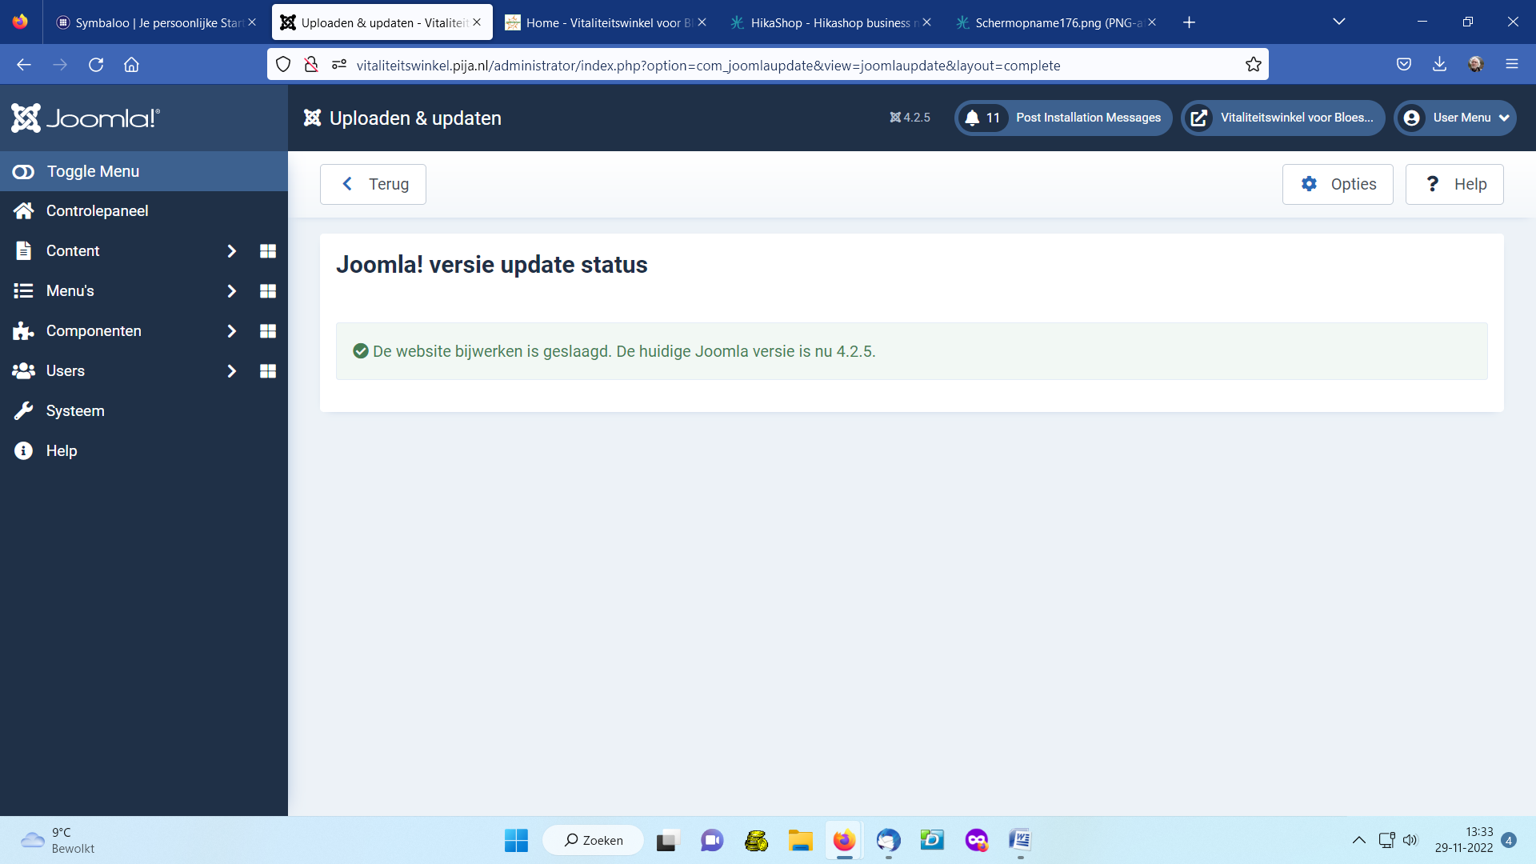Expand the Componenten submenu arrow
The image size is (1536, 864).
coord(231,331)
